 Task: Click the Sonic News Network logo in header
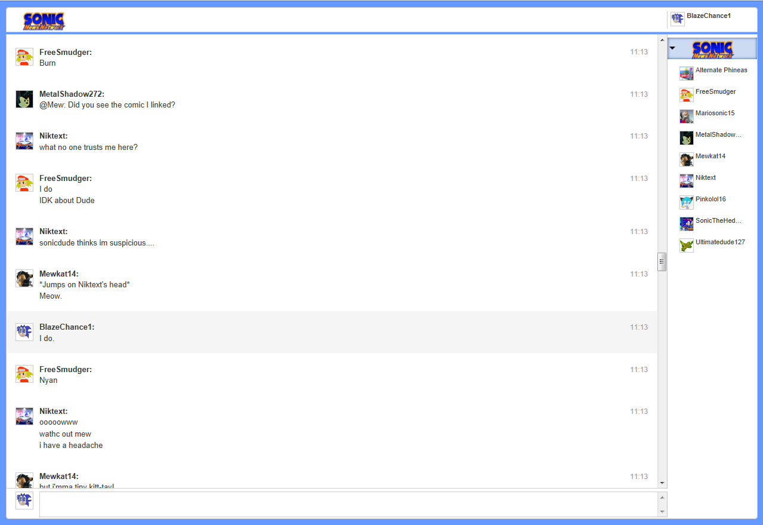point(44,21)
